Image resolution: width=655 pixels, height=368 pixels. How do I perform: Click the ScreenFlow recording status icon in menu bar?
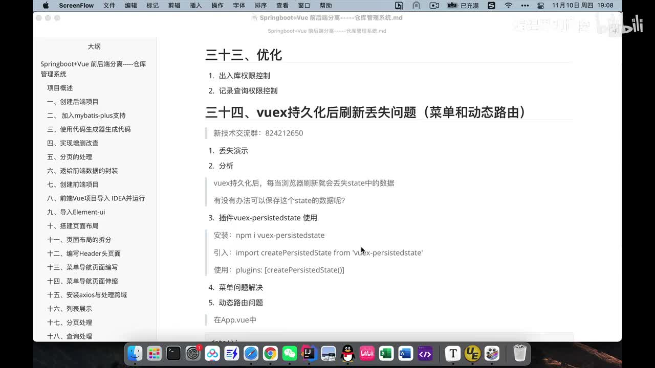coord(399,6)
